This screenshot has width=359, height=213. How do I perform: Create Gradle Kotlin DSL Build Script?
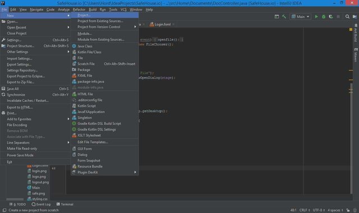[x=105, y=123]
